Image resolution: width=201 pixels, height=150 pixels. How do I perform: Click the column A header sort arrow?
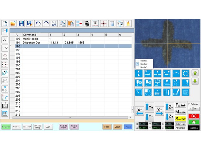[20, 35]
